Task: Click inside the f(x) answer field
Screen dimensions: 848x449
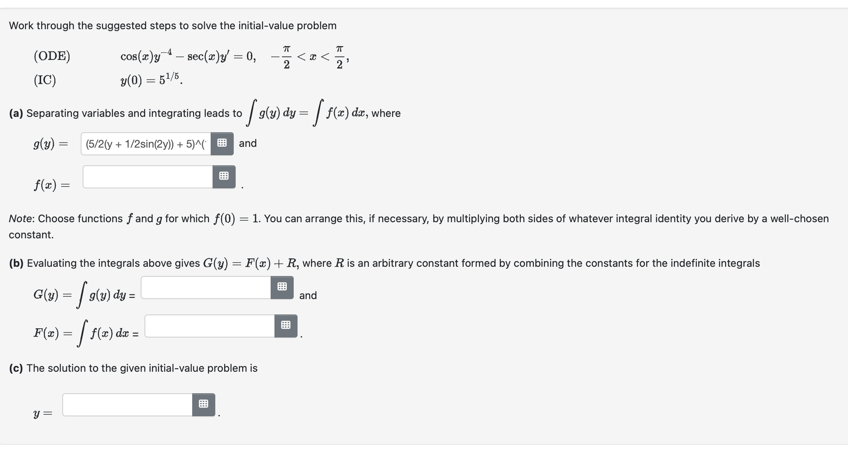Action: pyautogui.click(x=148, y=176)
